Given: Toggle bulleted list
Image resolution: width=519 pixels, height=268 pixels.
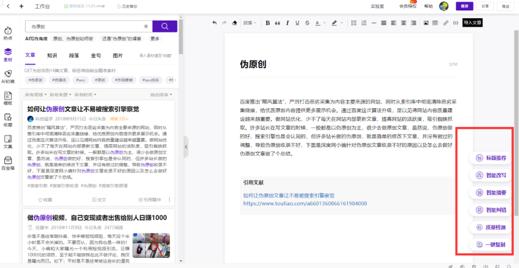Looking at the screenshot, I should 354,23.
